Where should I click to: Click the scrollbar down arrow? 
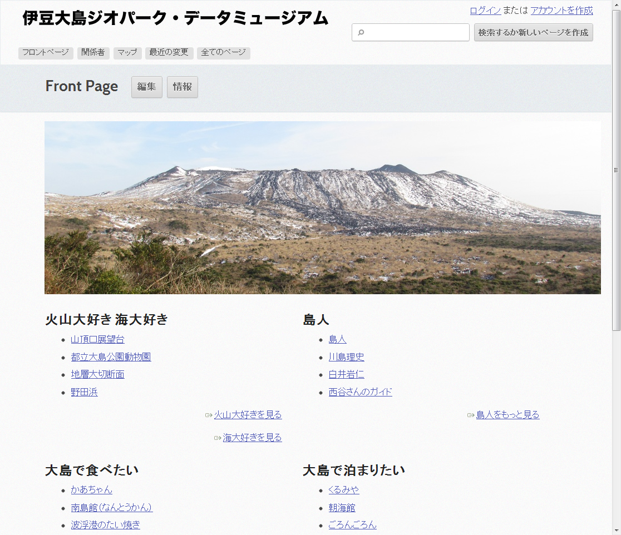coord(616,531)
